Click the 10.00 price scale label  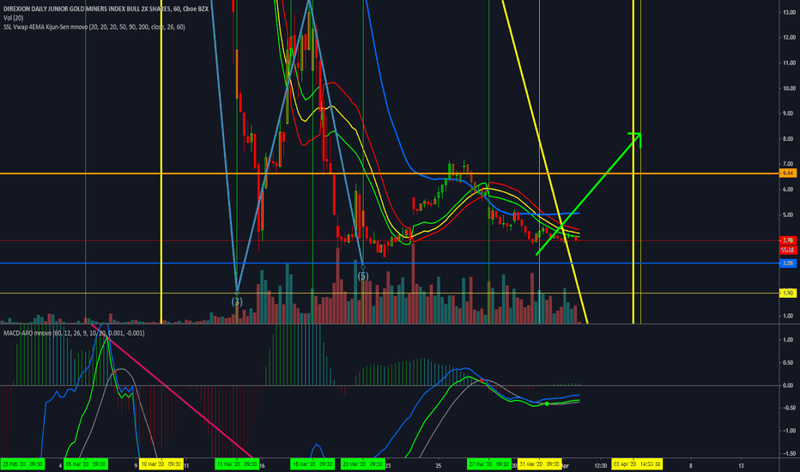pyautogui.click(x=789, y=88)
